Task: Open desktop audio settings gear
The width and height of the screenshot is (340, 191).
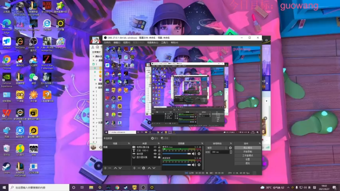Action: pos(199,165)
